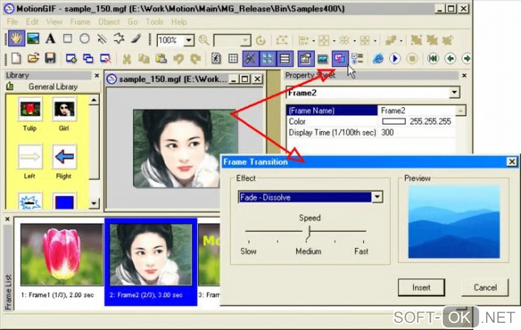Image resolution: width=521 pixels, height=330 pixels.
Task: Move the Speed slider handle
Action: 309,233
